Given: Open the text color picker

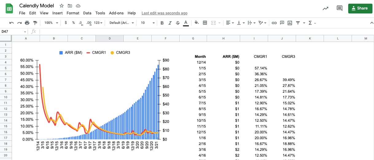Looking at the screenshot, I should click(185, 23).
